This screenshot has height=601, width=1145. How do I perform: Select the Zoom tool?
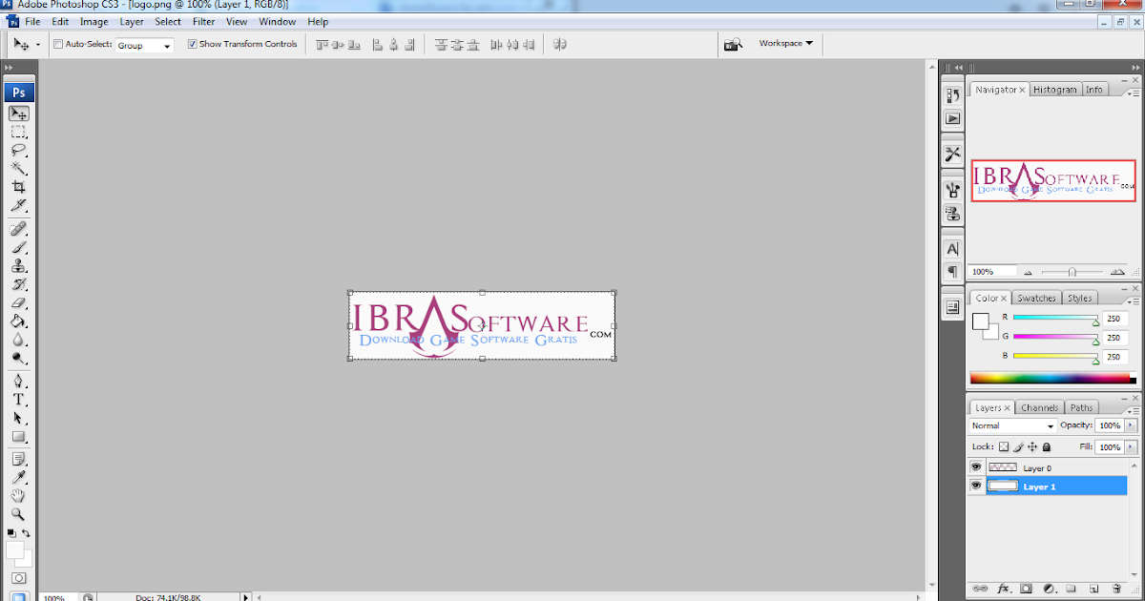coord(19,514)
